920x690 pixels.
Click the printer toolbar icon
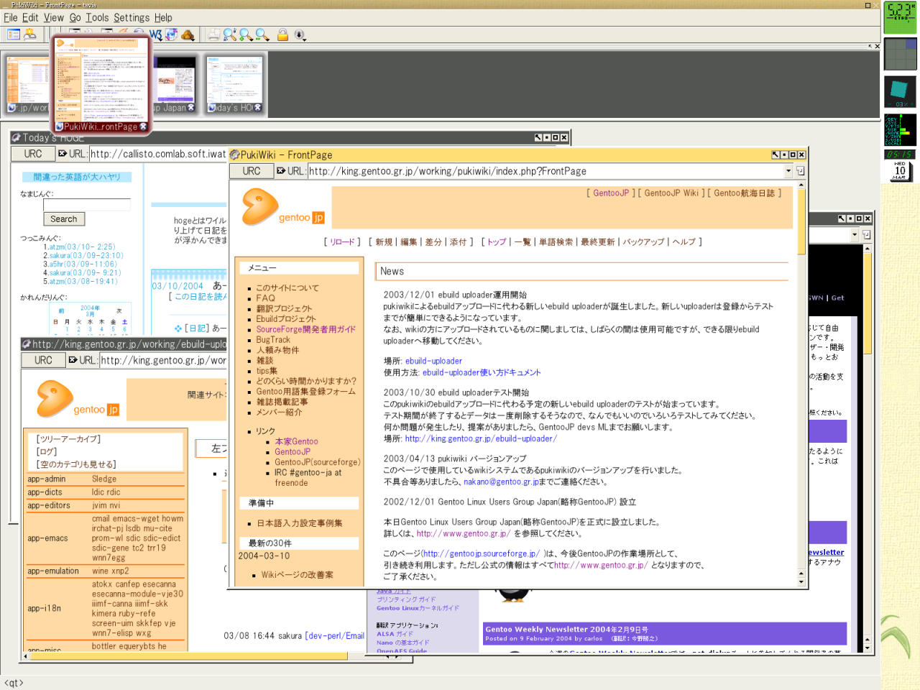214,34
